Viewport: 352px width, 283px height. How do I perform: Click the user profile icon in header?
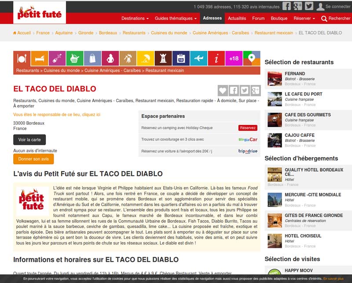click(320, 7)
